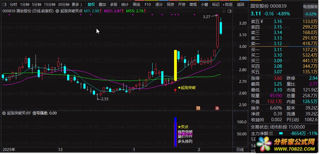Expand the 起涨突破买点 indicator dropdown arrow
320x154 pixels.
[x=57, y=11]
